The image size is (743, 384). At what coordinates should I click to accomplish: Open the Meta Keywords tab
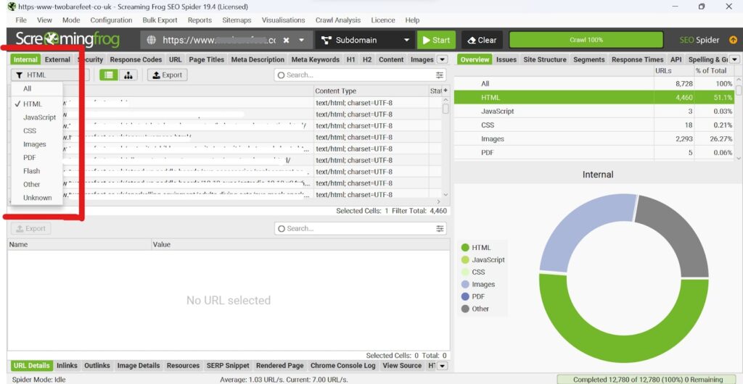tap(315, 59)
